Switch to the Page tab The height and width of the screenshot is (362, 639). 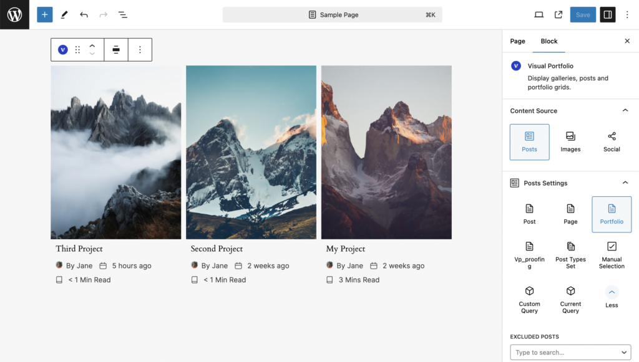pyautogui.click(x=517, y=41)
